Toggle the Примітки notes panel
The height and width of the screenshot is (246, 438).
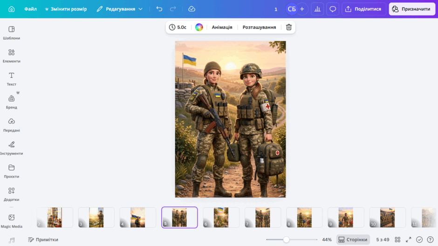pyautogui.click(x=43, y=239)
